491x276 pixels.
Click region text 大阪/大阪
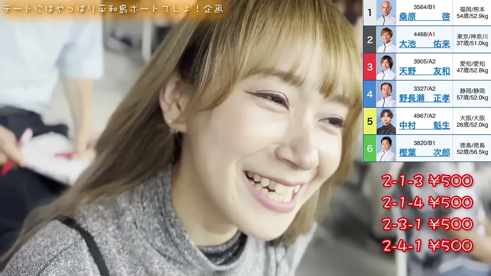(472, 118)
